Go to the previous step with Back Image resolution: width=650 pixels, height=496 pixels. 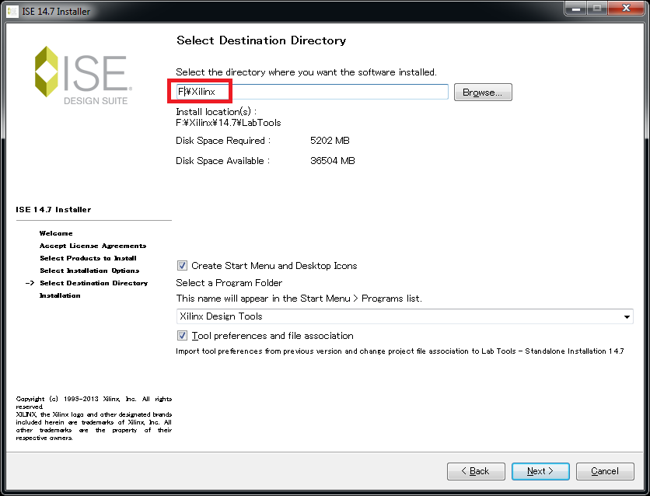point(476,471)
